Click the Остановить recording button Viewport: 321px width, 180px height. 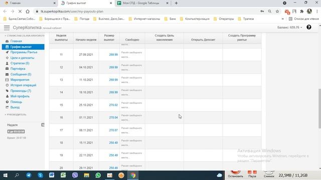235,174
